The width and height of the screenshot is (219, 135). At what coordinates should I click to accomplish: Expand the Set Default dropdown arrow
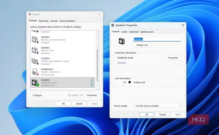coord(82,95)
